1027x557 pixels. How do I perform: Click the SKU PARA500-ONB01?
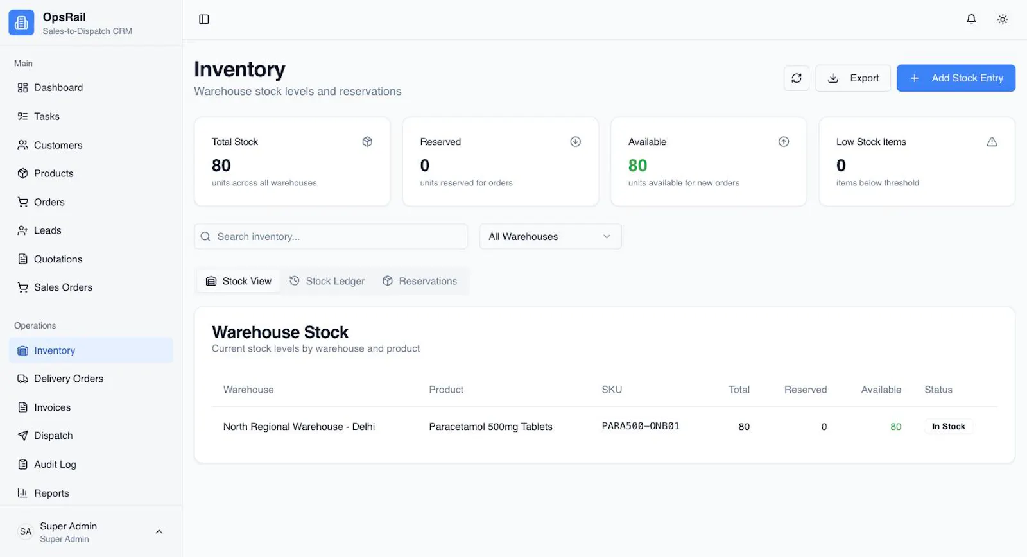pyautogui.click(x=641, y=426)
